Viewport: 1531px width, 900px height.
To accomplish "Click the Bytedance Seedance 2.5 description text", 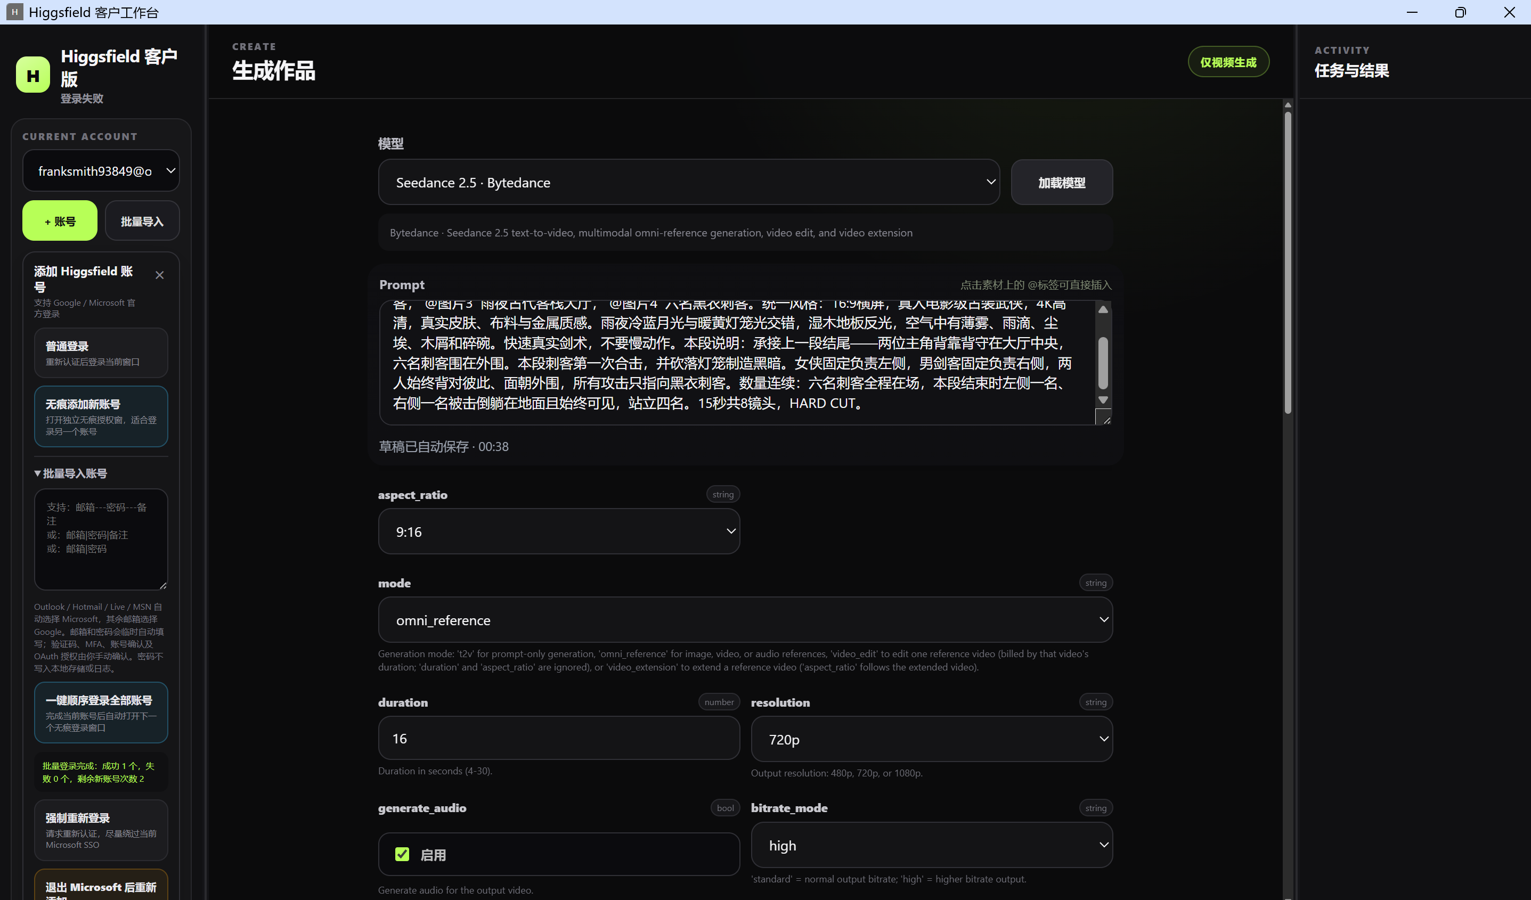I will coord(650,233).
